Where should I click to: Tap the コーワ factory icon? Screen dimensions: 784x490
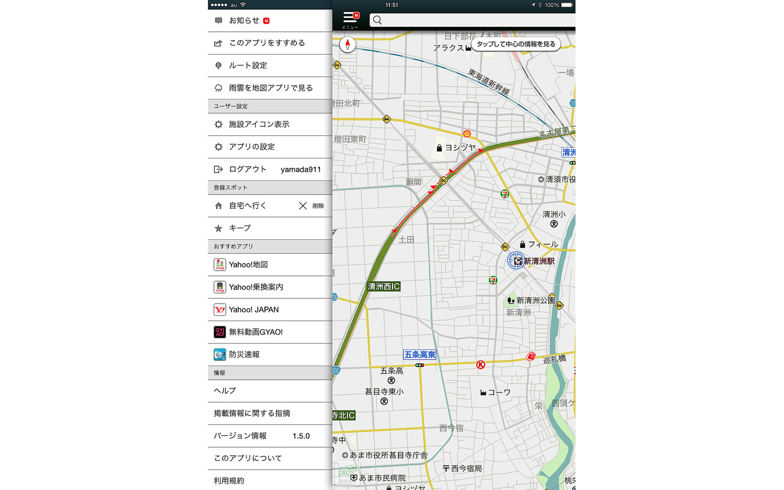pos(483,392)
